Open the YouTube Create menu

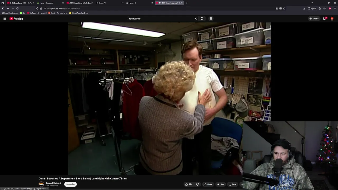coord(314,19)
